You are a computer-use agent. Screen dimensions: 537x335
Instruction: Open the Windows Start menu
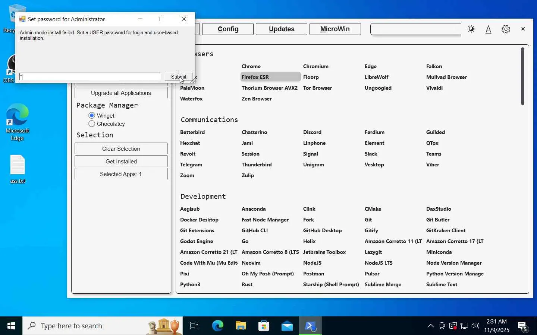click(11, 326)
